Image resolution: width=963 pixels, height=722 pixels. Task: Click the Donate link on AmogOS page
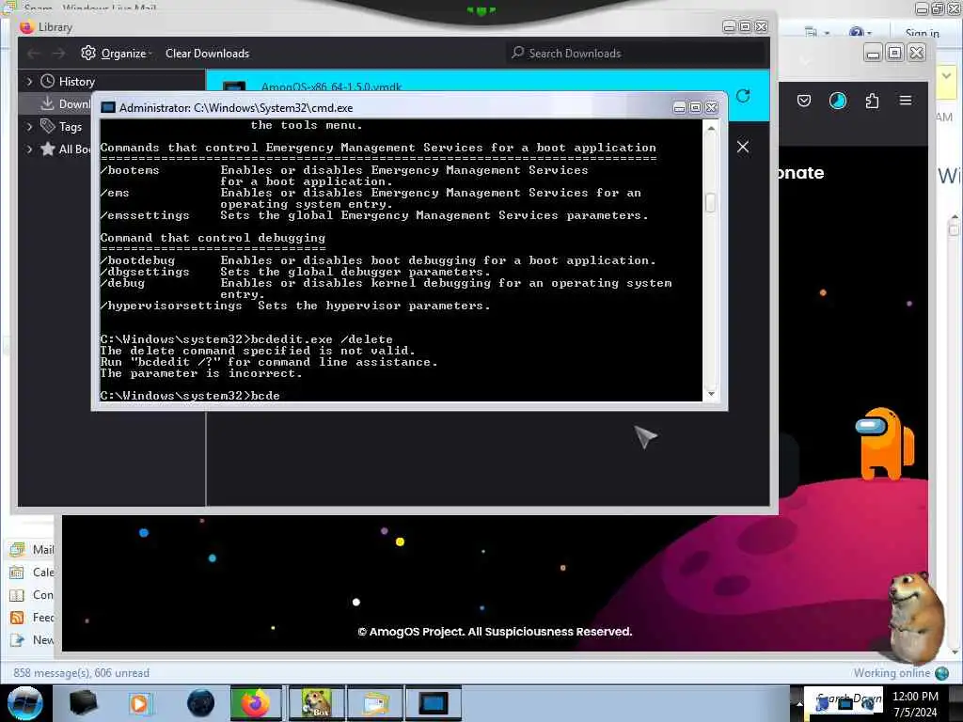[800, 173]
